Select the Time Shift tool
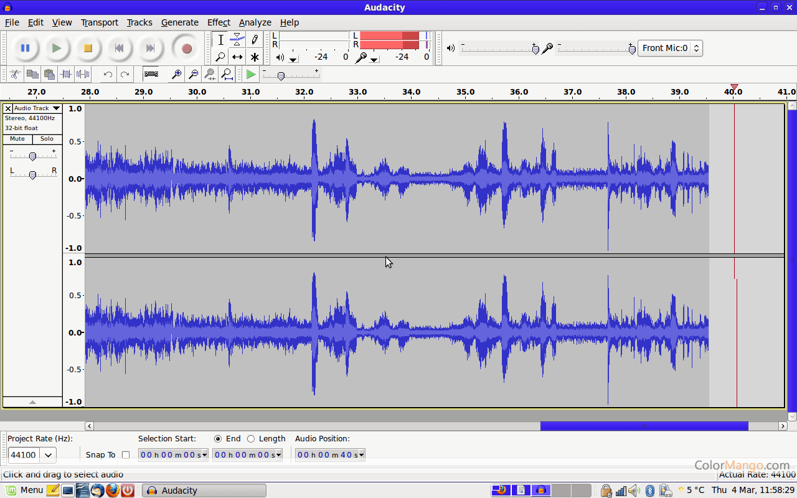The width and height of the screenshot is (797, 498). point(237,57)
